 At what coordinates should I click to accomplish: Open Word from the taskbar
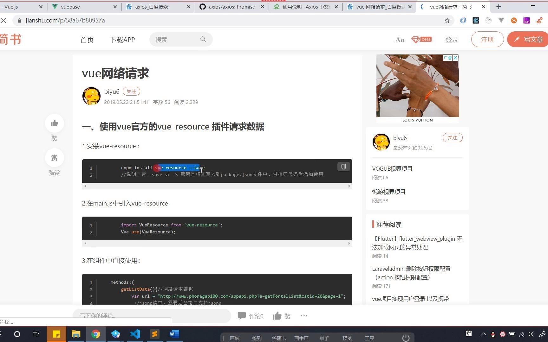(174, 334)
